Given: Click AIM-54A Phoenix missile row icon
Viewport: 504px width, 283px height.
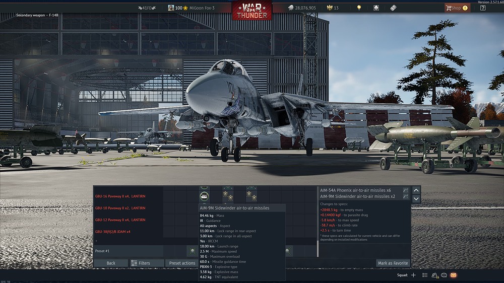Looking at the screenshot, I should point(406,190).
